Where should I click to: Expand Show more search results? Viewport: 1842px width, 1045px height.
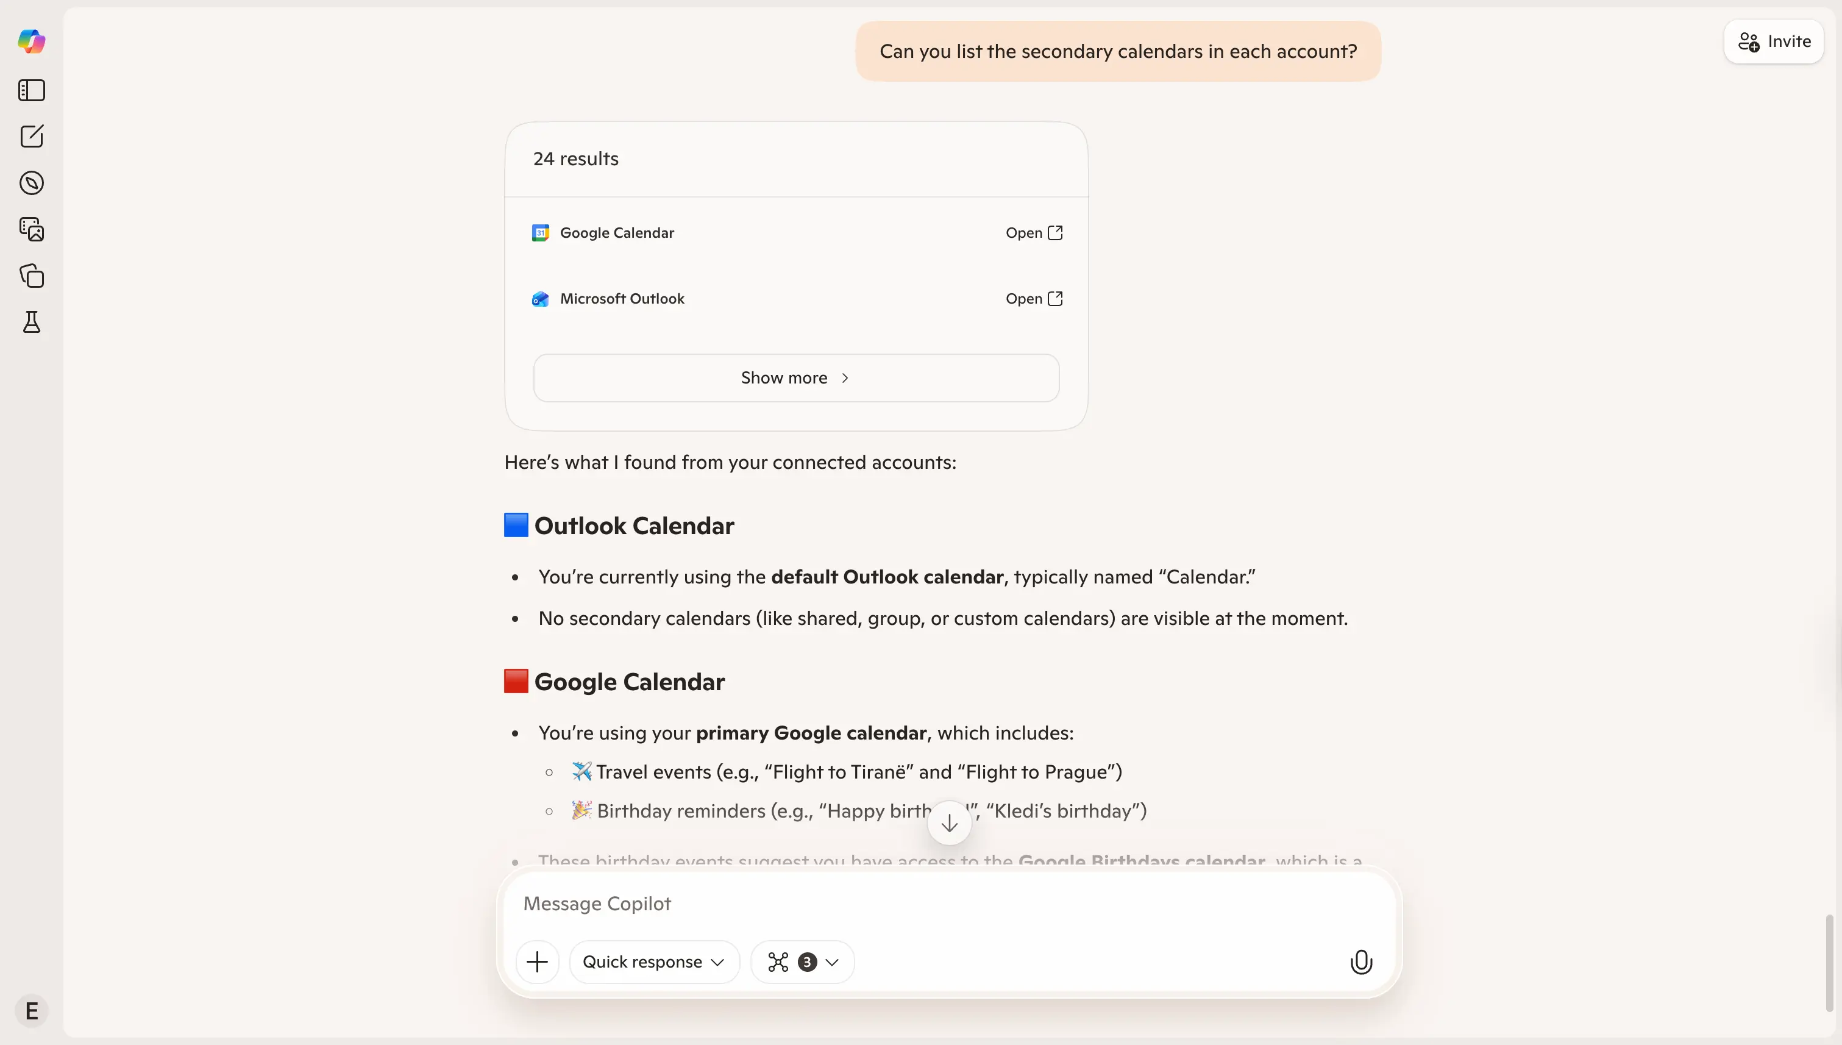[x=794, y=377]
